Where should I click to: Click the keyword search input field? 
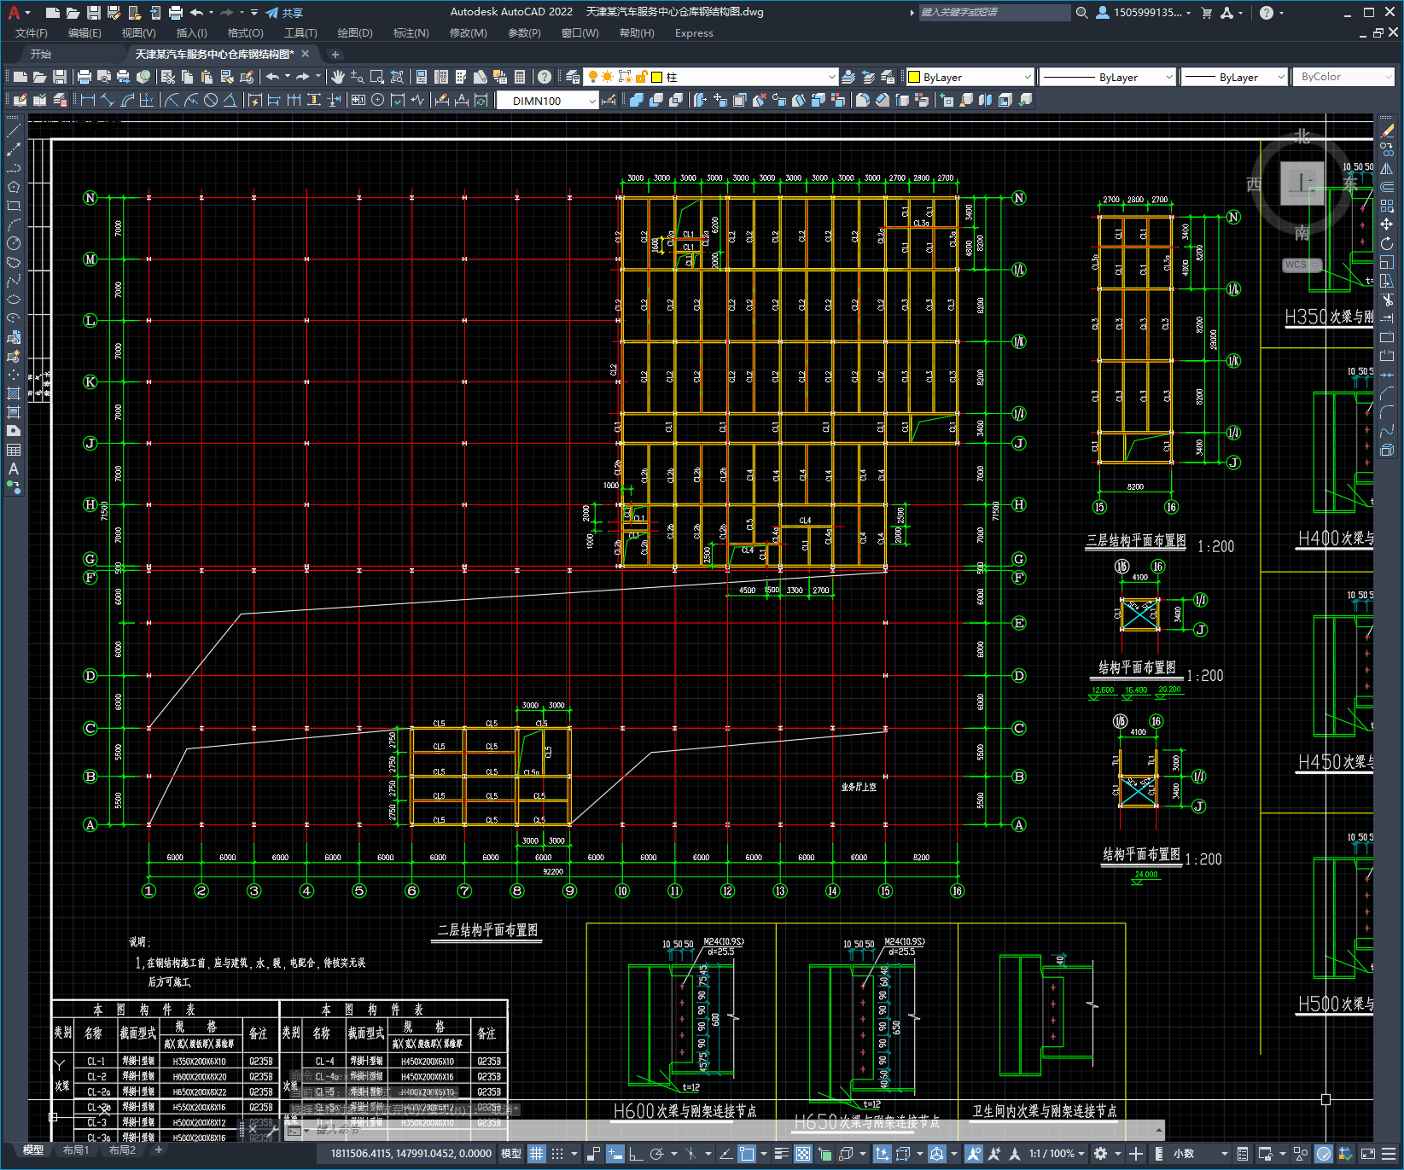click(994, 13)
